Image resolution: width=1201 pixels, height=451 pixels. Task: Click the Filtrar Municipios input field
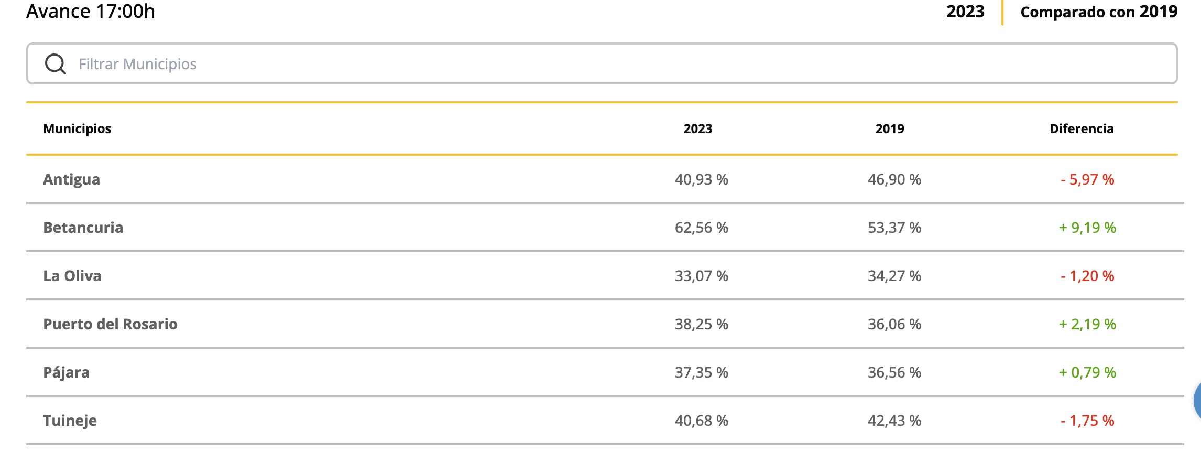pos(602,63)
